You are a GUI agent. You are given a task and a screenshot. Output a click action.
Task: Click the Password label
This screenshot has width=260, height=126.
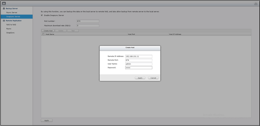coord(112,68)
